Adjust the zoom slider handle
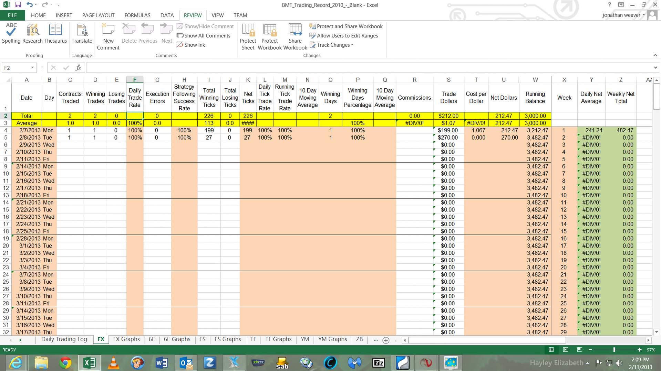The width and height of the screenshot is (661, 371). point(614,350)
